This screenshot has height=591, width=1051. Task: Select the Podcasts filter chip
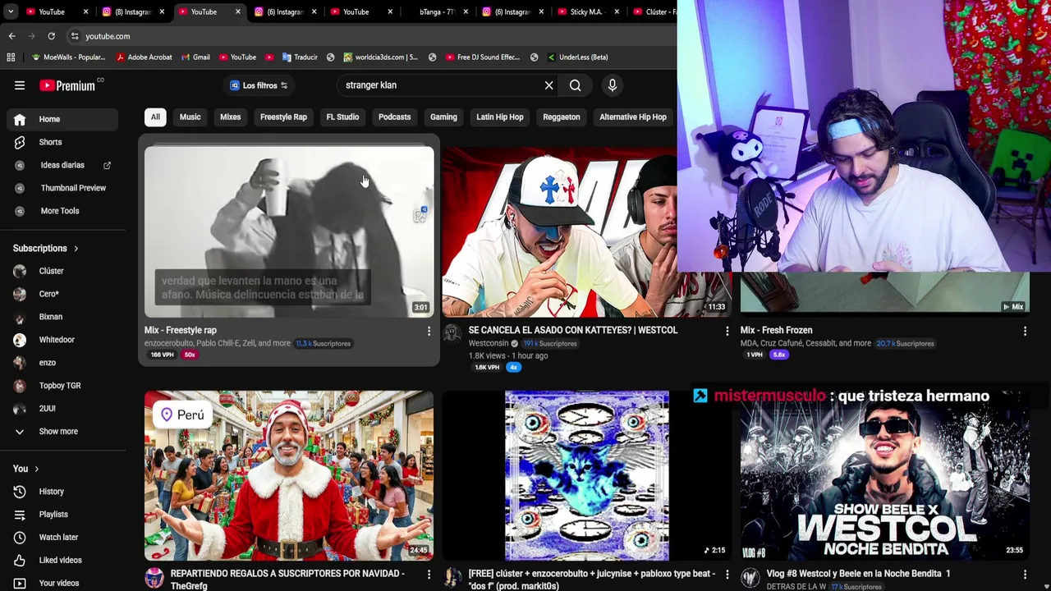click(394, 117)
